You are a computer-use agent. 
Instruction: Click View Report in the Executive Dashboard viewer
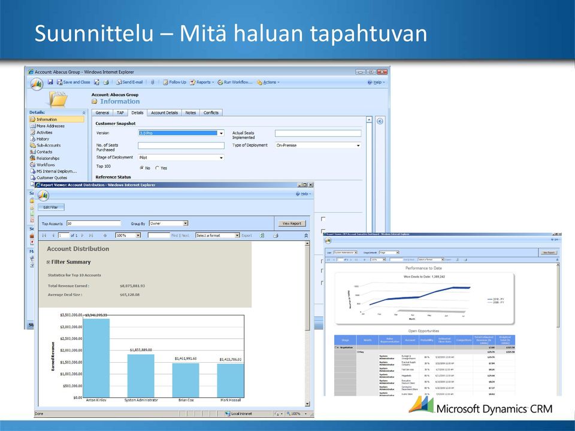(x=549, y=253)
